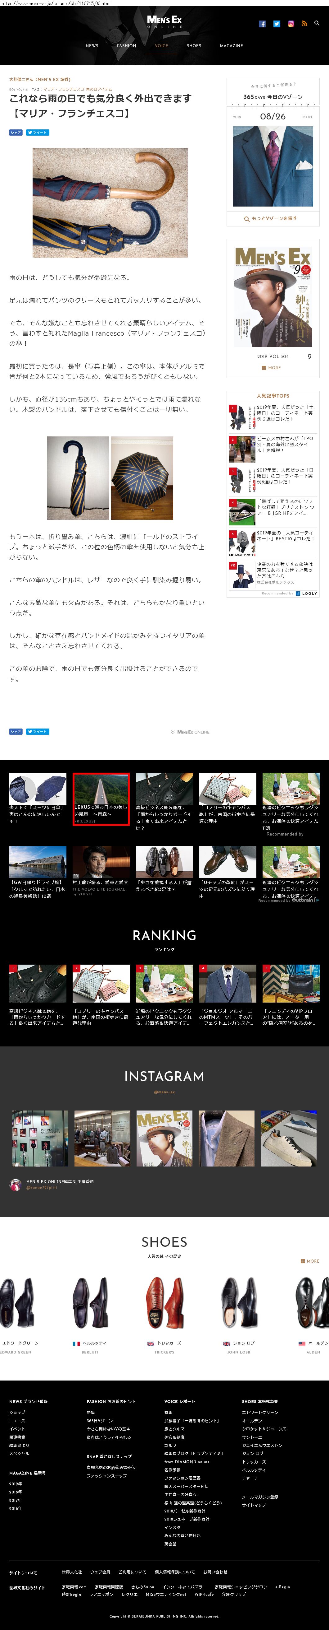This screenshot has height=1630, width=329.
Task: Go to the Men's Ex Online home logo
Action: pyautogui.click(x=164, y=22)
